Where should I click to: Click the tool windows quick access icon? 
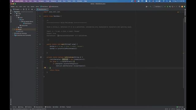pyautogui.click(x=11, y=109)
